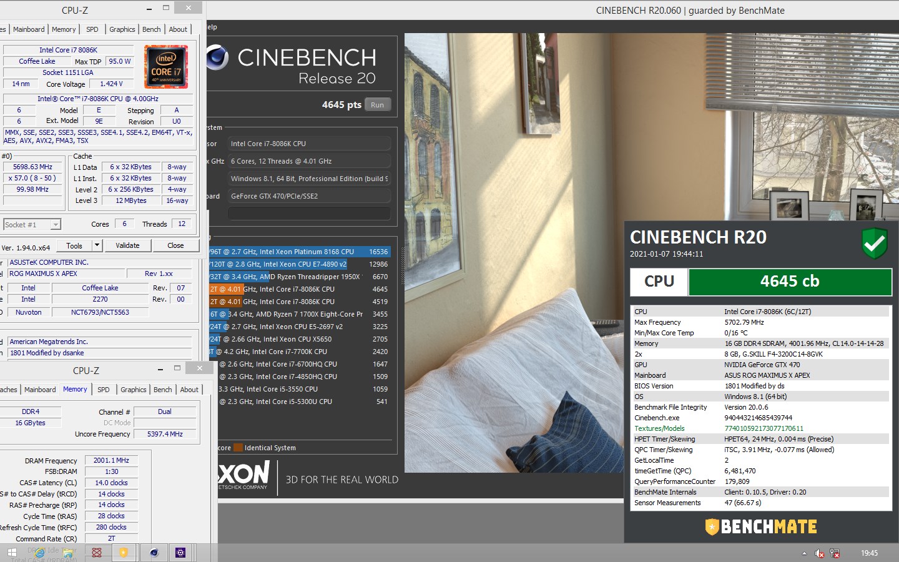This screenshot has width=899, height=562.
Task: Click the Uncore Frequency value 5397.4 MHz
Action: pyautogui.click(x=165, y=434)
